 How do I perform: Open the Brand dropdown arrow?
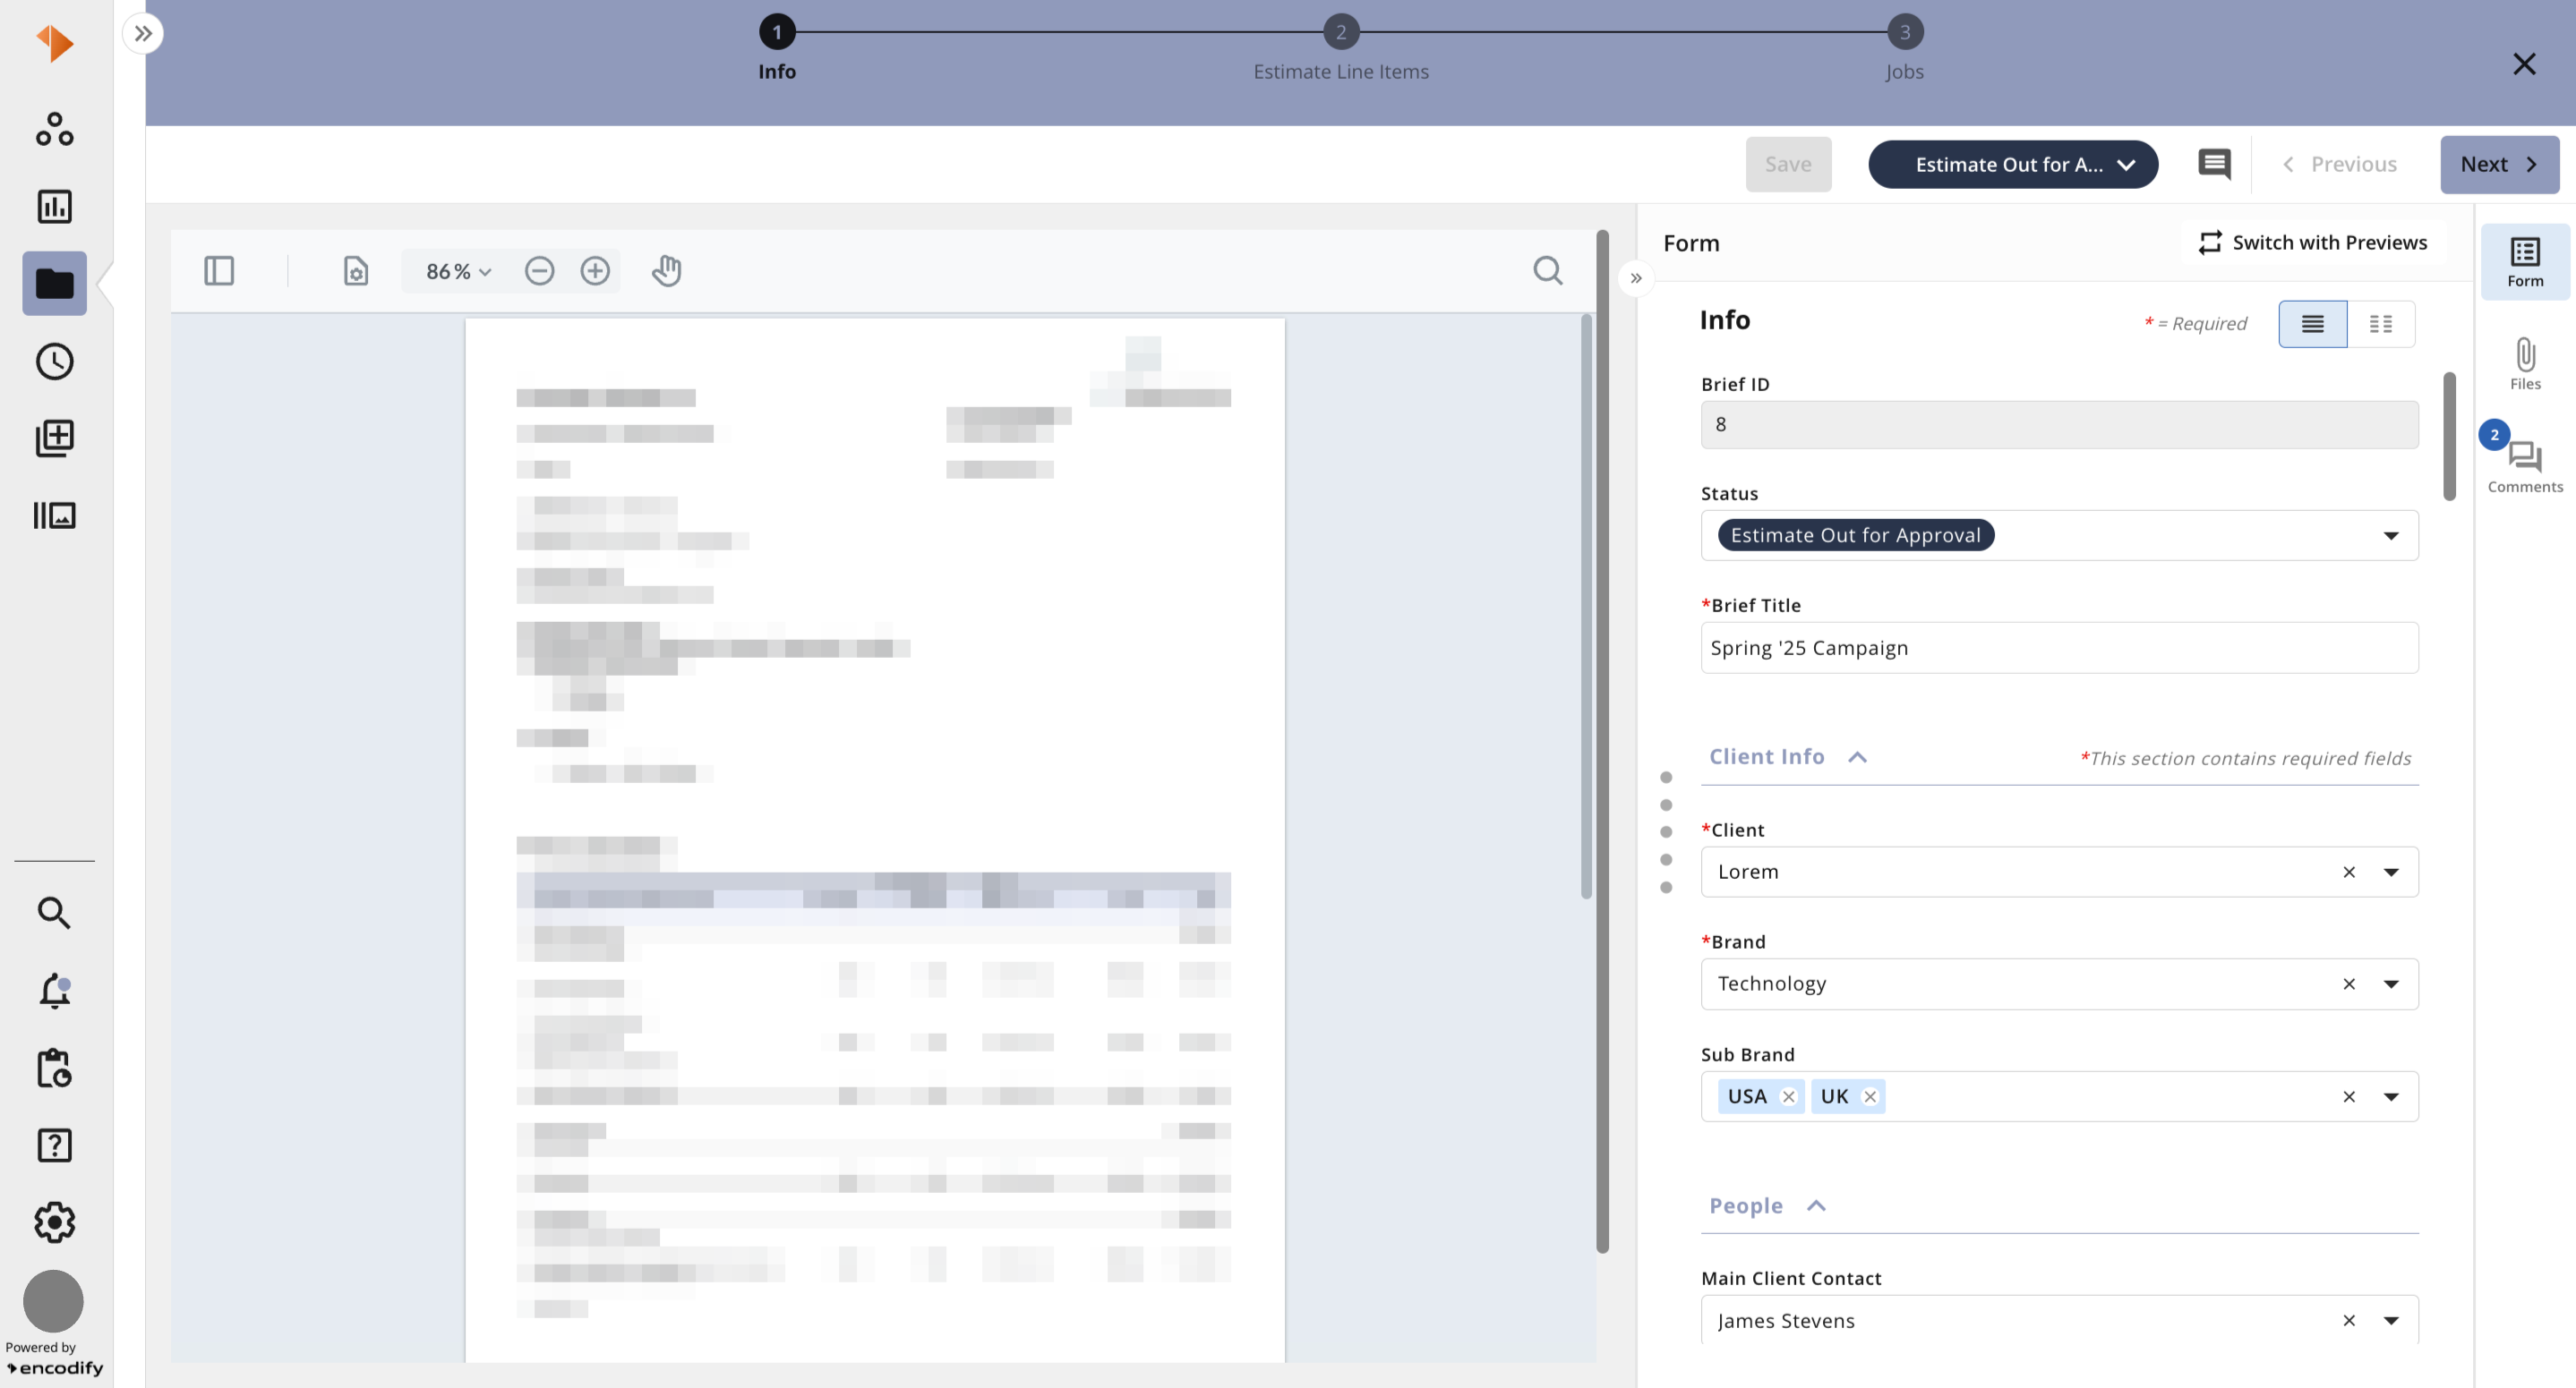tap(2390, 984)
